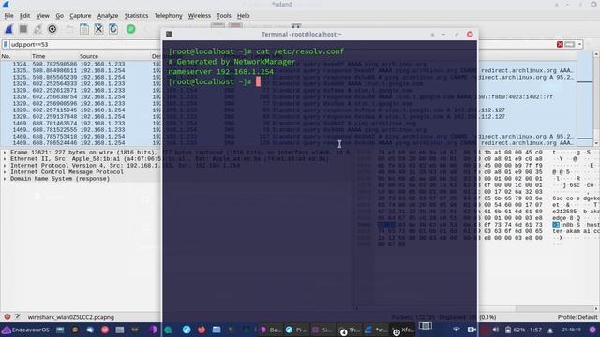This screenshot has width=600, height=337.
Task: Save this capture file icon
Action: coord(84,29)
